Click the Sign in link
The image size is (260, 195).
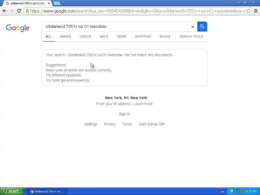point(124,114)
